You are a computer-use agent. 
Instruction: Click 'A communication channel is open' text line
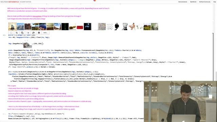click(49, 101)
